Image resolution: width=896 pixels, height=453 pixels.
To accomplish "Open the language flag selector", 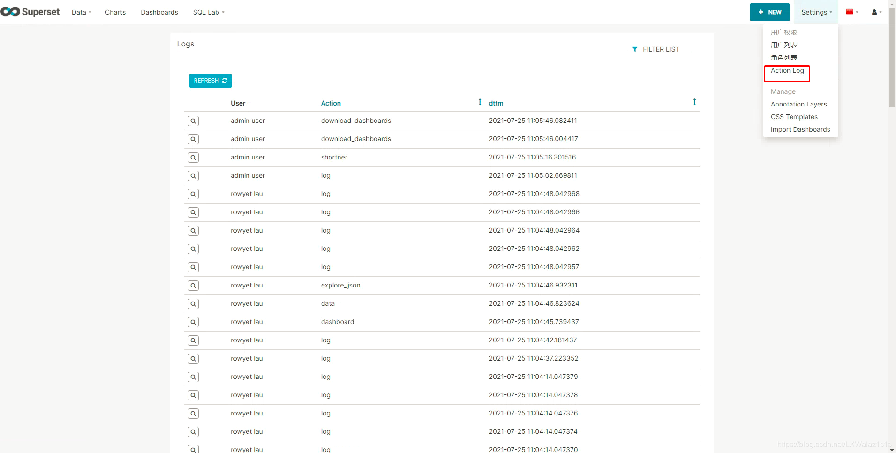I will click(852, 12).
